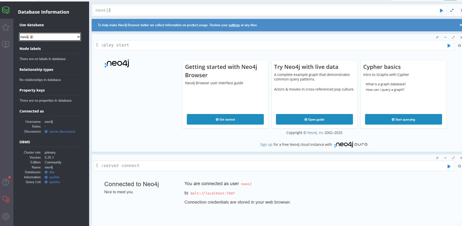Click the Start querying button

pyautogui.click(x=403, y=119)
